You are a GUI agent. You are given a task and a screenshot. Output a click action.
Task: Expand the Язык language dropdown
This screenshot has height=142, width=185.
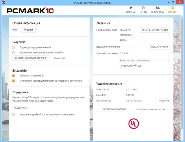point(30,29)
